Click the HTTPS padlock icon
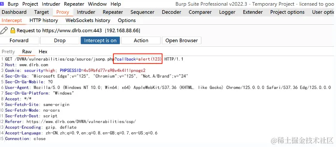Viewport: 336px width, 147px height. coord(13,30)
